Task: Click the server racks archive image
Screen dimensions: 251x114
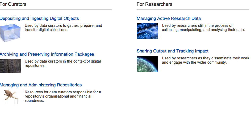Action: (10, 66)
